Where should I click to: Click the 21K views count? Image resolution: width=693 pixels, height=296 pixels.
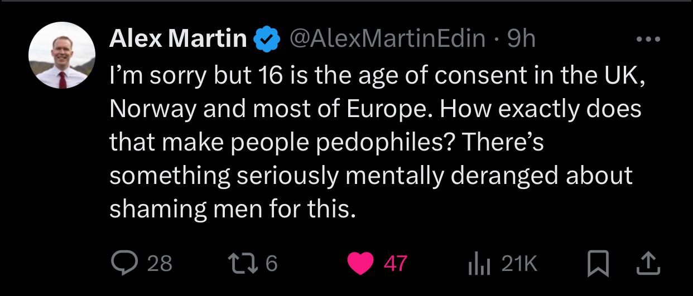[x=519, y=264]
